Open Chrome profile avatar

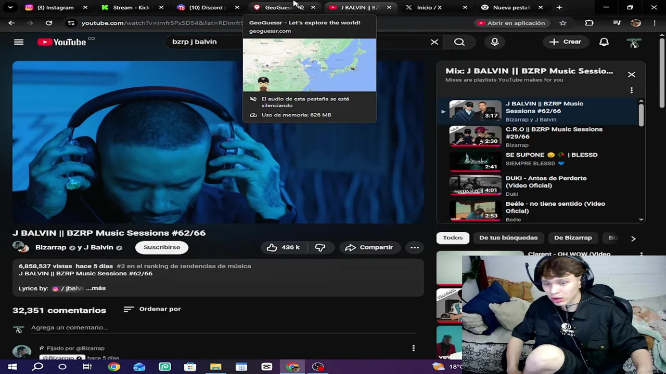click(636, 23)
